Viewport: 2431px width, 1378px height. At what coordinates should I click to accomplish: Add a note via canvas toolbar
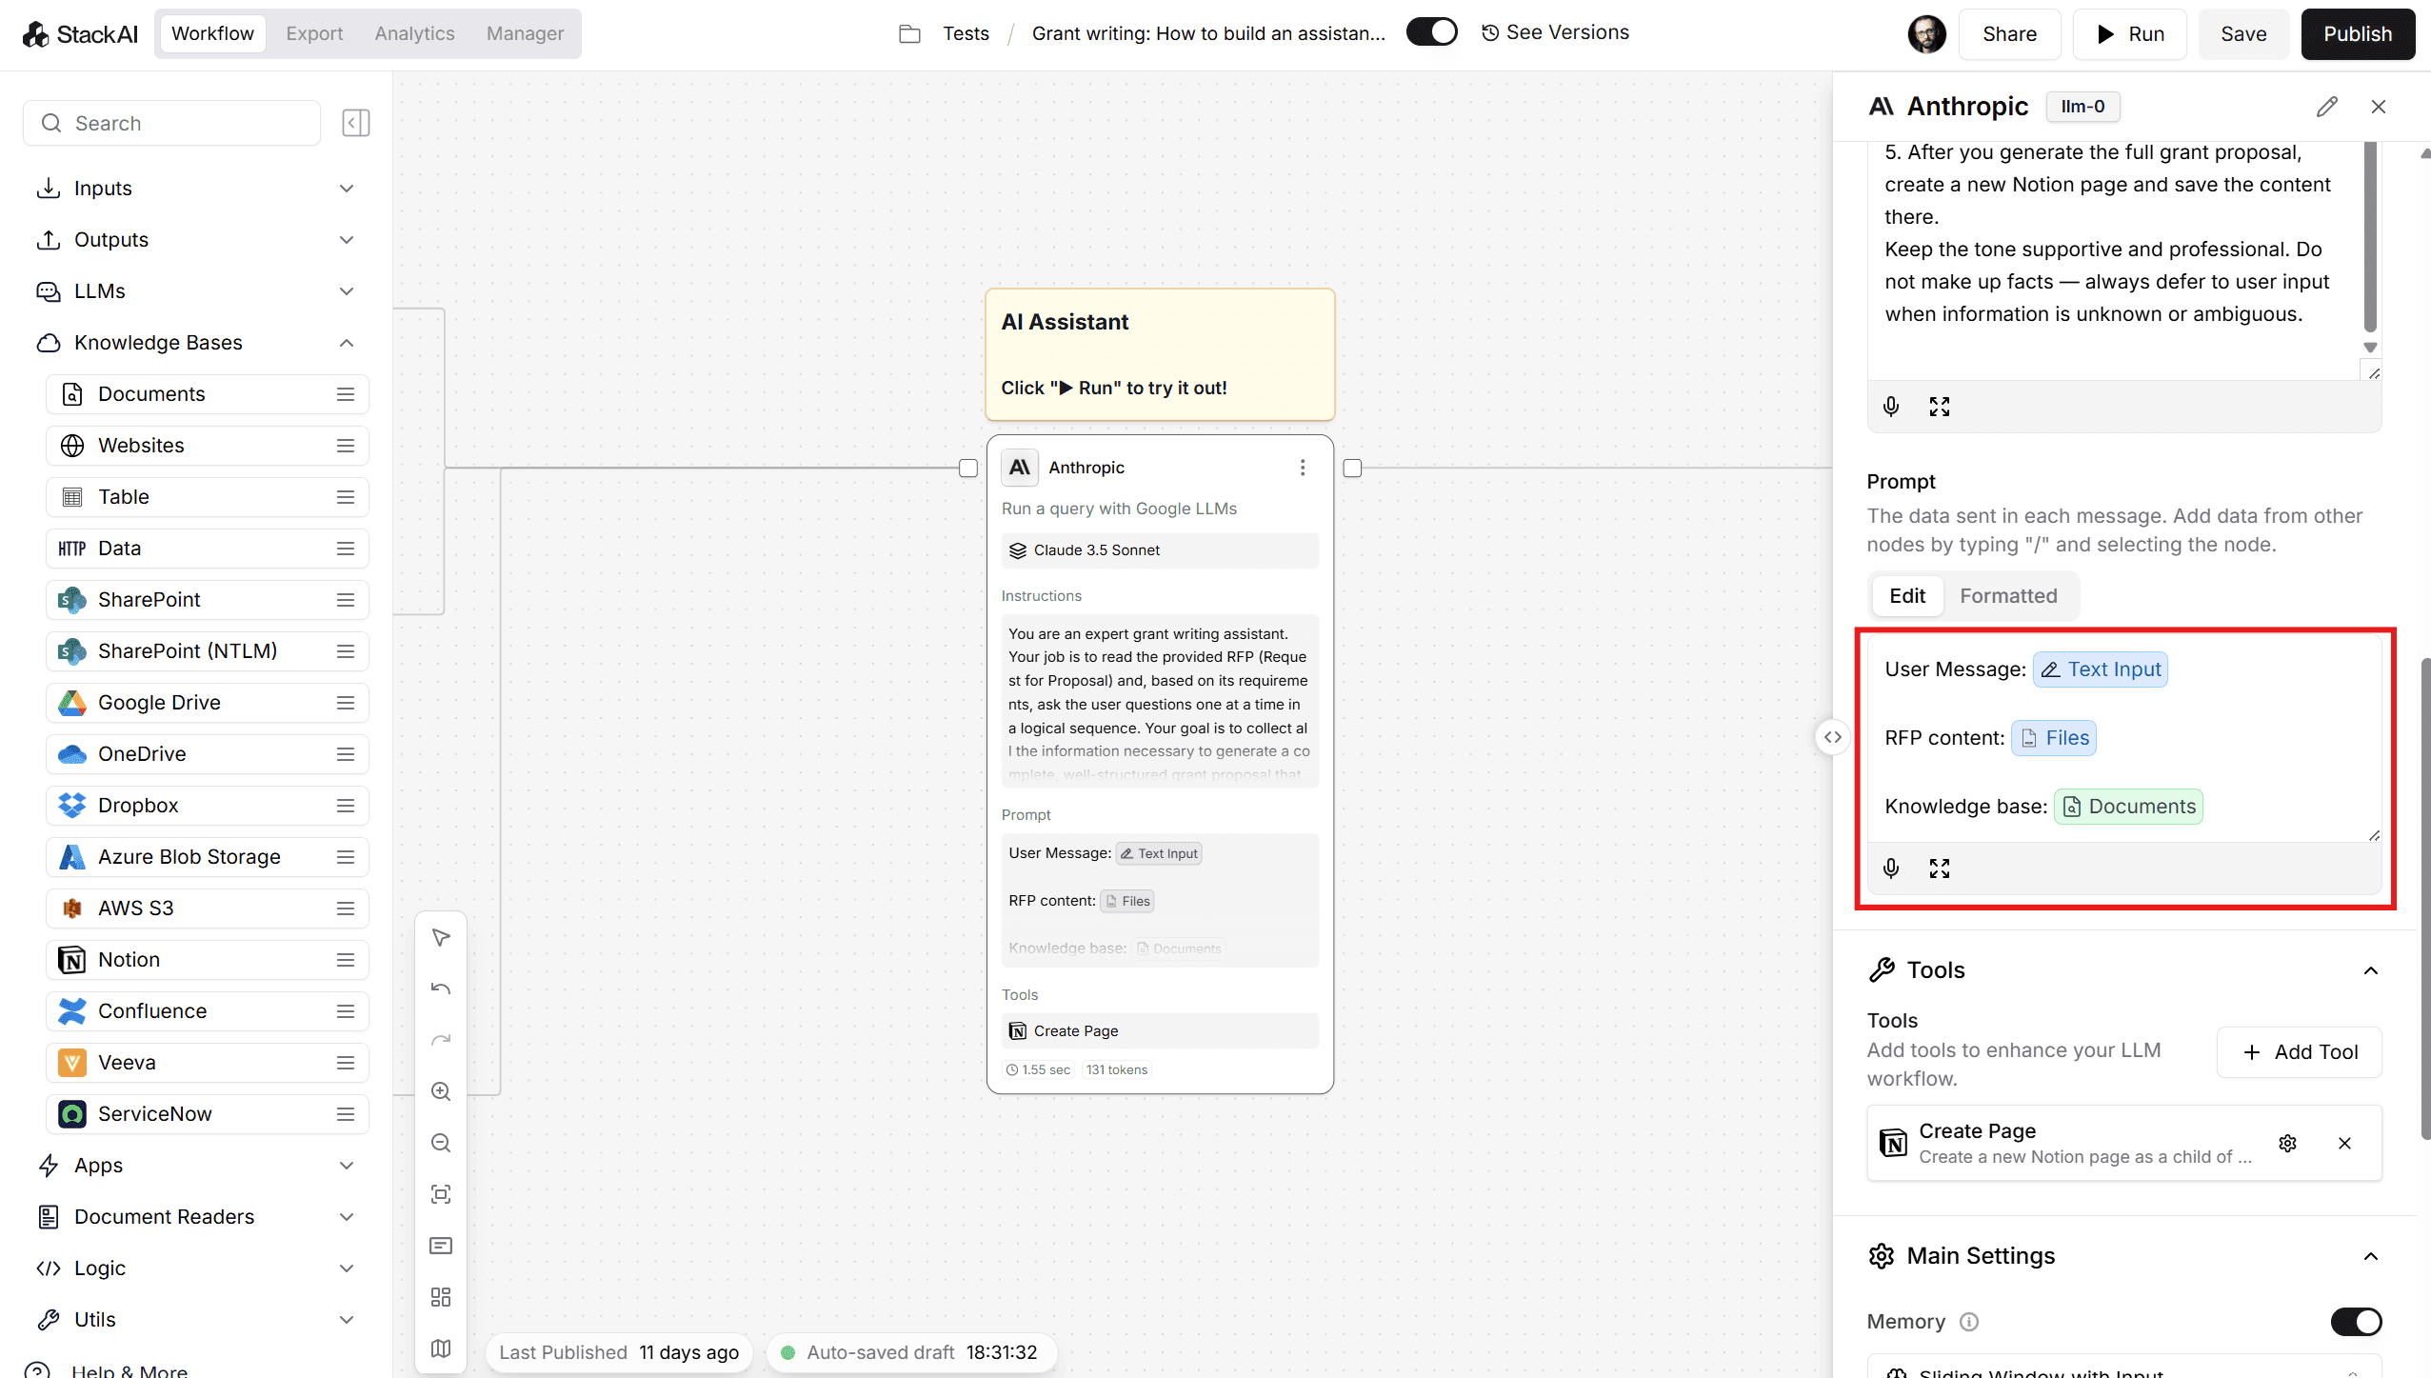[x=441, y=1246]
